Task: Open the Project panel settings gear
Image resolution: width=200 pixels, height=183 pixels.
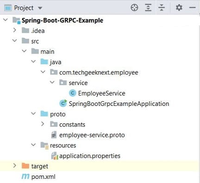Action: coord(179,7)
